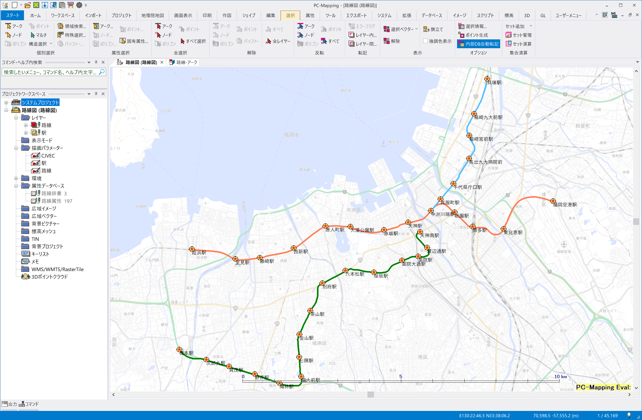642x420 pixels.
Task: Collapse 属性データベース folder
Action: (16, 186)
